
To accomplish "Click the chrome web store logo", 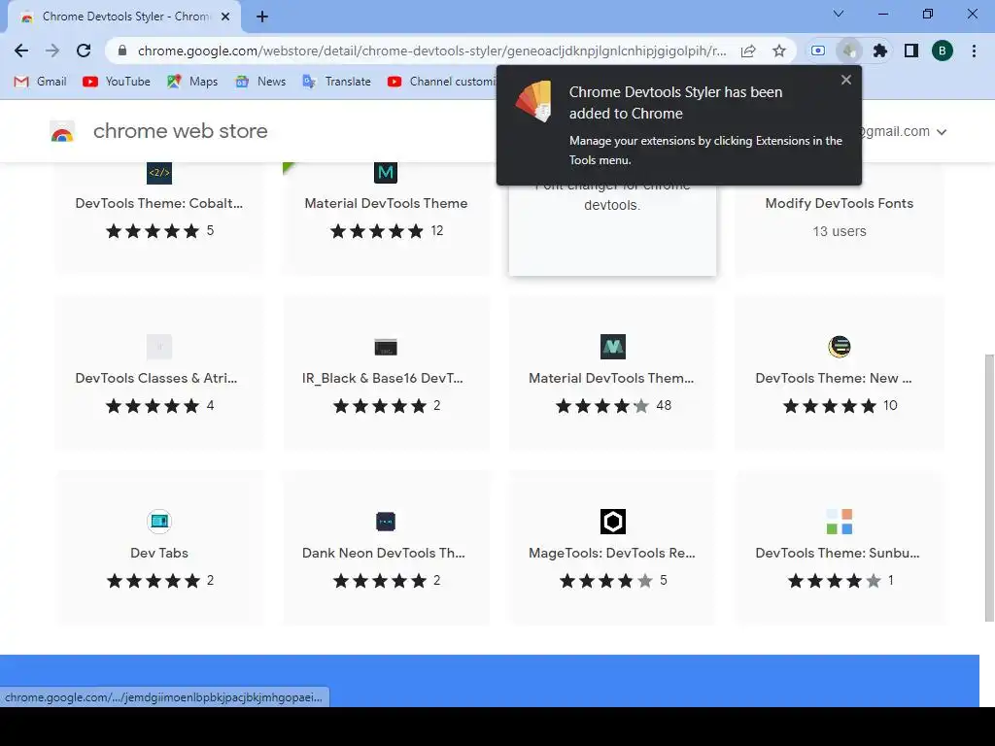I will pos(62,131).
